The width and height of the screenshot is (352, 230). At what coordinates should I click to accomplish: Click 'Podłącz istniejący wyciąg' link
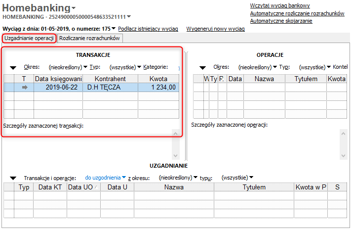[148, 29]
